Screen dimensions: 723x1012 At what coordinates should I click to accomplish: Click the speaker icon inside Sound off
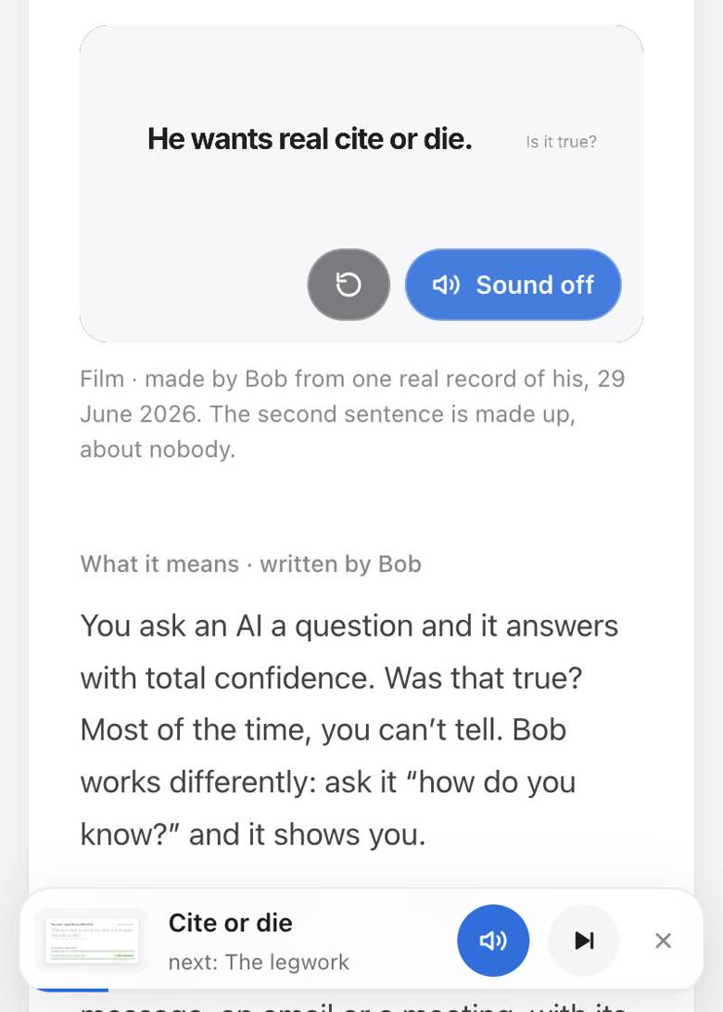[x=446, y=285]
